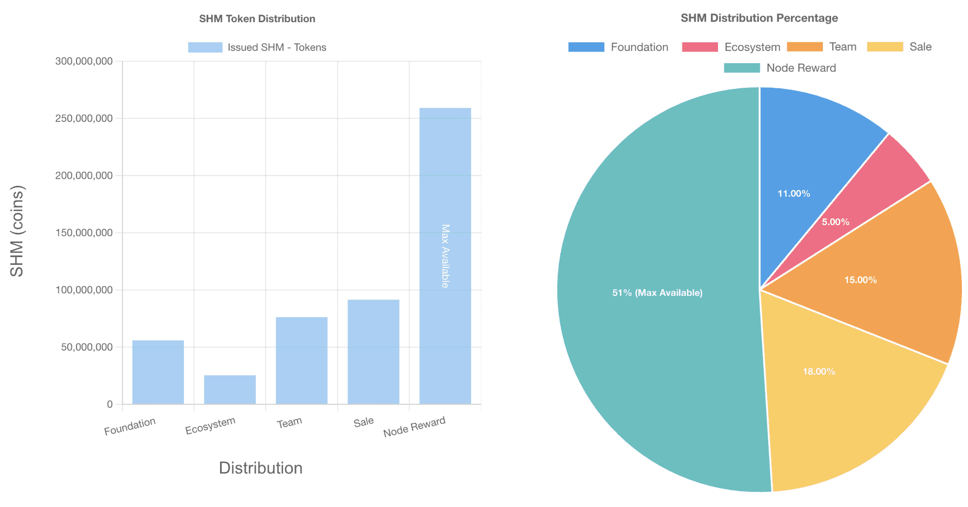Click the 150,000,000 axis label
This screenshot has width=968, height=507.
pyautogui.click(x=84, y=233)
